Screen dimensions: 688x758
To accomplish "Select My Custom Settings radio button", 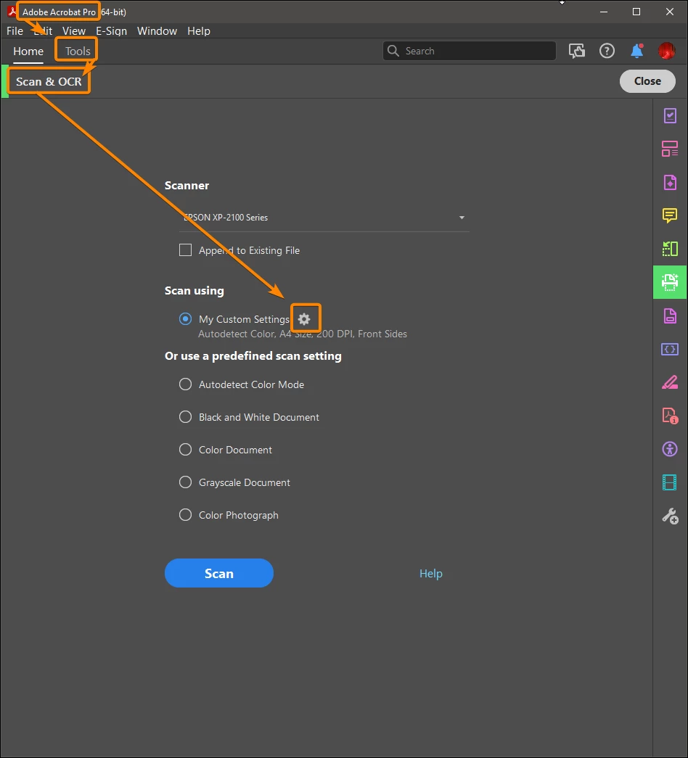I will click(x=185, y=319).
